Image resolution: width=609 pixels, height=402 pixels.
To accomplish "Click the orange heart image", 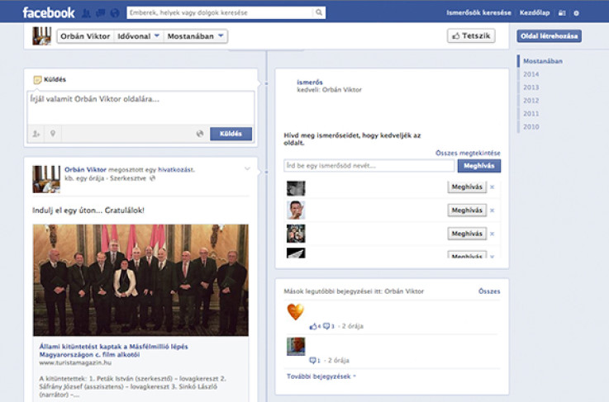I will pos(296,311).
